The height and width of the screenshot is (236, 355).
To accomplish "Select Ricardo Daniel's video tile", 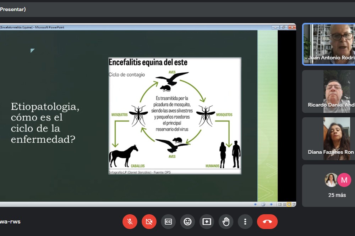I will click(x=328, y=91).
